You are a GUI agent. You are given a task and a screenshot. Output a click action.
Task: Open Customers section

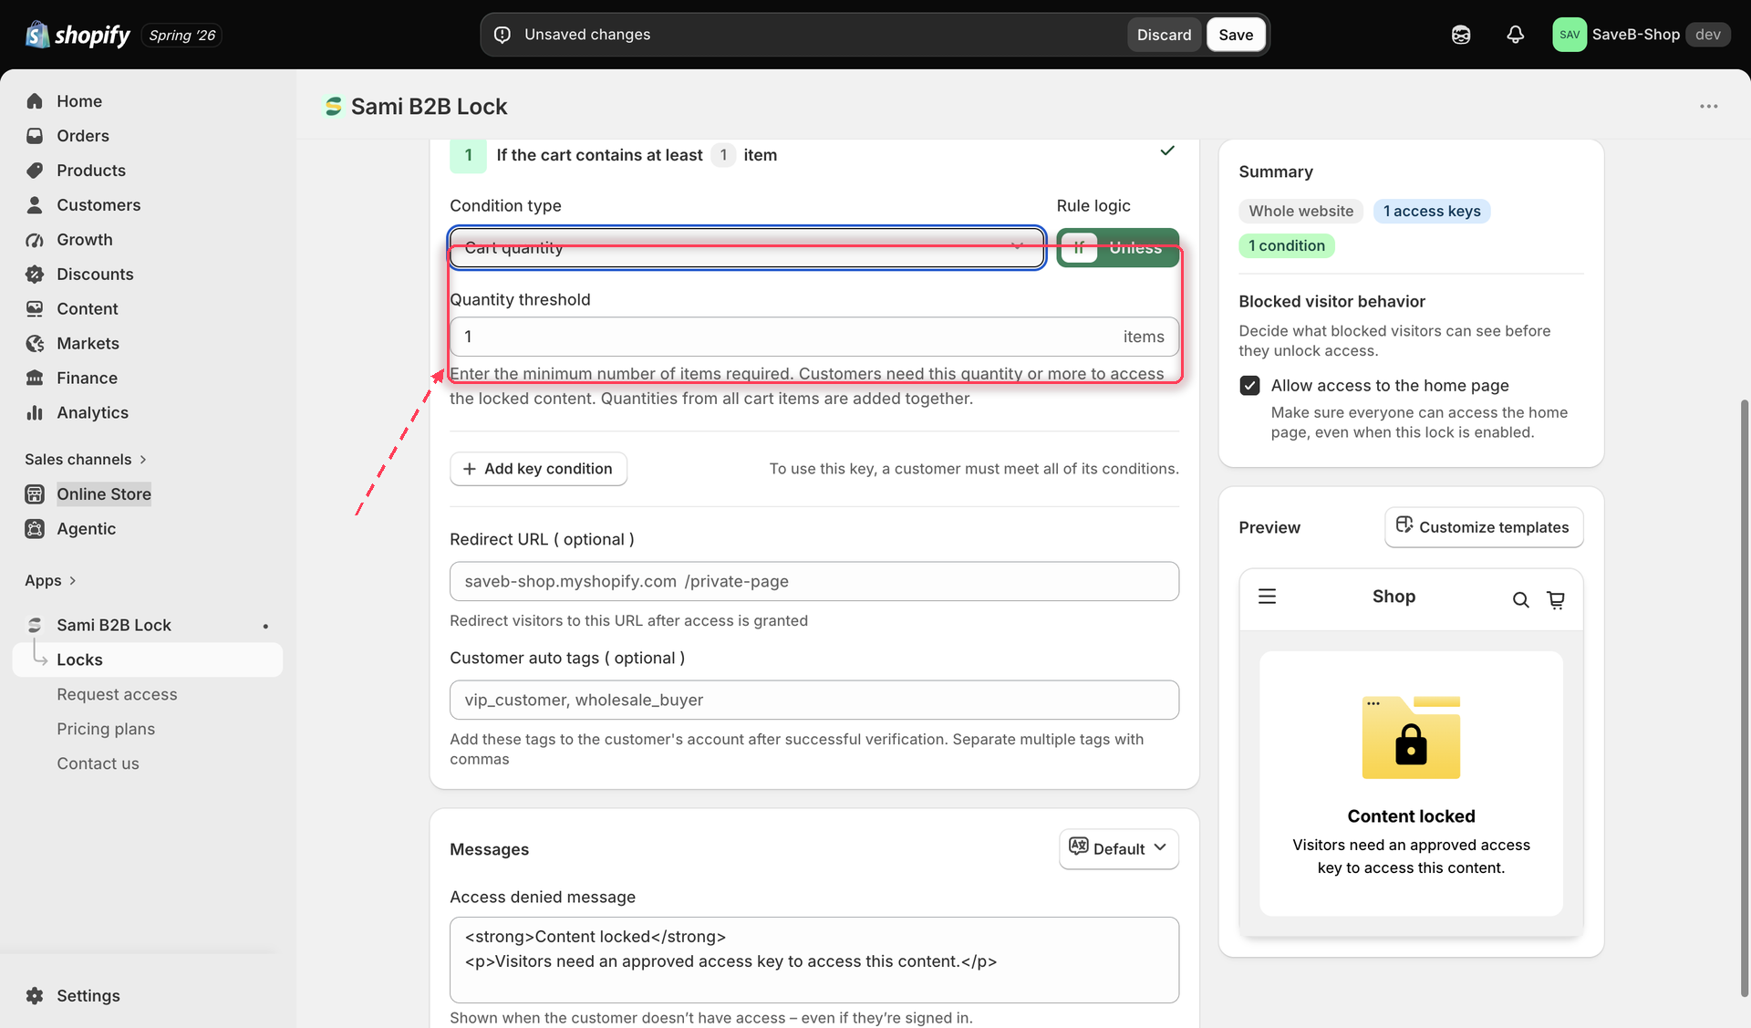[x=98, y=205]
